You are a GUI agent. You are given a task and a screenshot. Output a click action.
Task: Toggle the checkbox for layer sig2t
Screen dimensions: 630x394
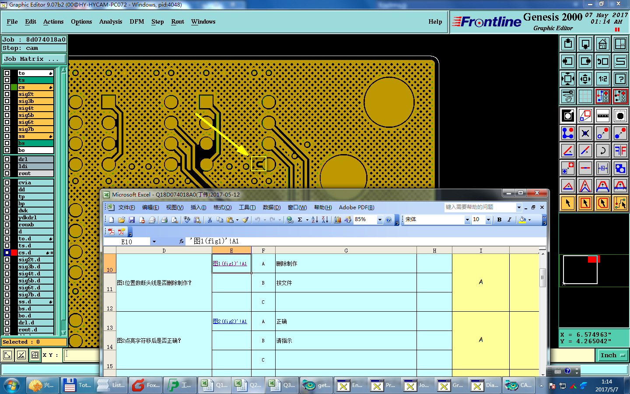(x=7, y=94)
